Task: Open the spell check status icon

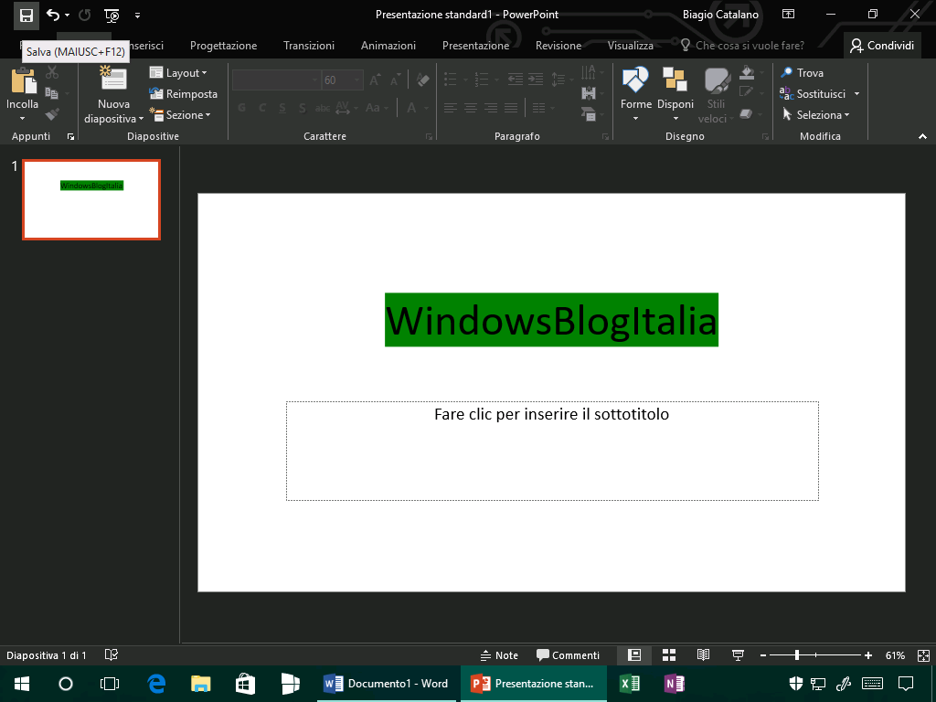Action: coord(111,654)
